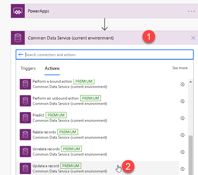Image resolution: width=198 pixels, height=175 pixels.
Task: Select Perform an unbound action
Action: tap(56, 98)
